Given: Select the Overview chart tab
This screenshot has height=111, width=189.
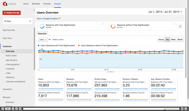Looking at the screenshot, I should coord(42,34).
